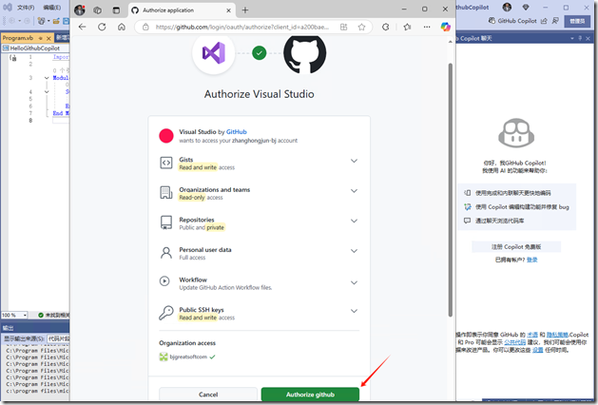Open the 编辑(E) menu in Visual Studio
Screen dimensions: 598x405
[52, 8]
